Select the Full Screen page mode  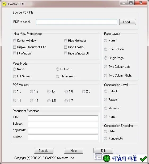click(x=14, y=76)
